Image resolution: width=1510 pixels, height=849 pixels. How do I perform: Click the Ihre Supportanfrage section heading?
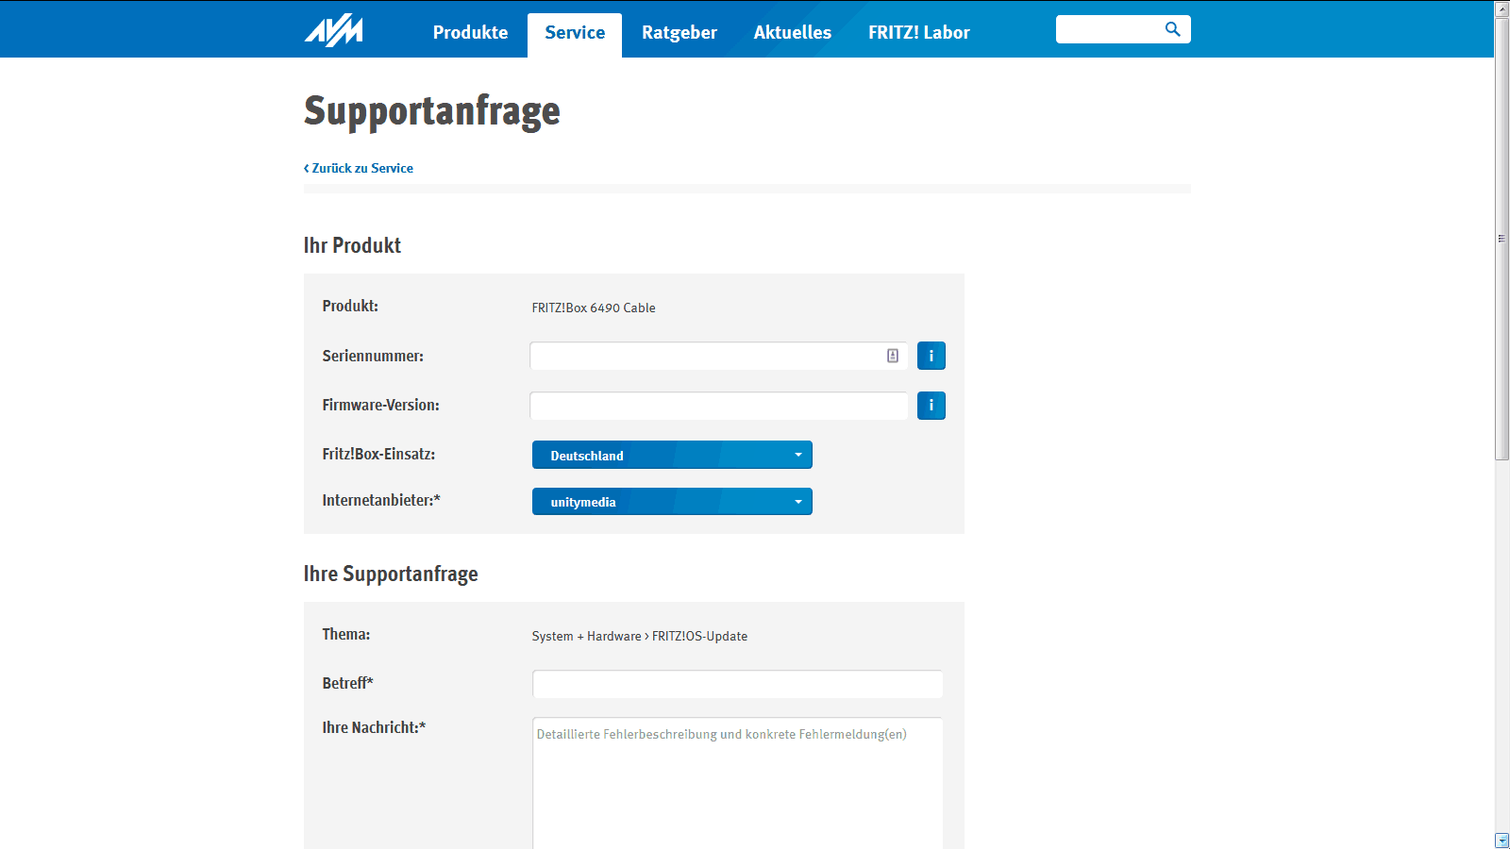pyautogui.click(x=391, y=574)
